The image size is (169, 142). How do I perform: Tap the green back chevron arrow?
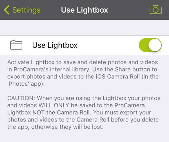(6, 10)
